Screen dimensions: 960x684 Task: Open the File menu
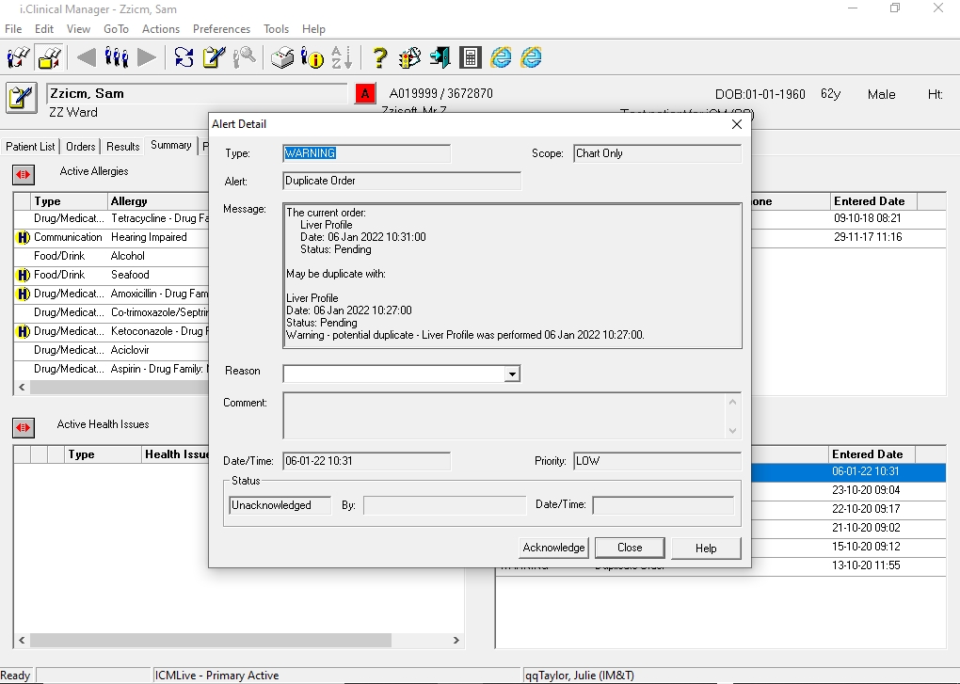[x=13, y=29]
